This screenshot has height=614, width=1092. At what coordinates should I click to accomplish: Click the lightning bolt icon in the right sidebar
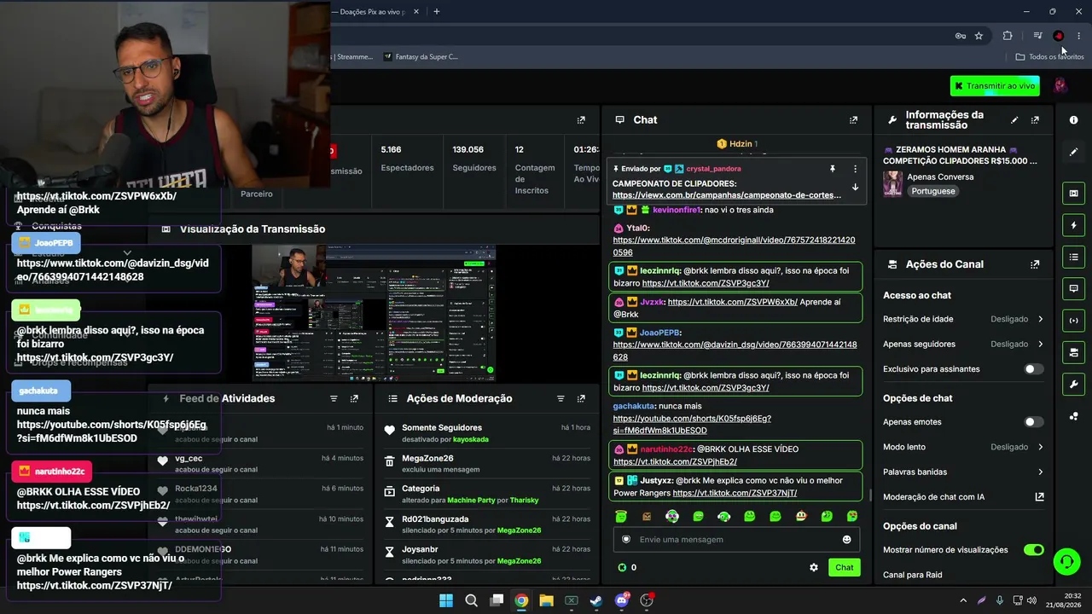[1073, 225]
